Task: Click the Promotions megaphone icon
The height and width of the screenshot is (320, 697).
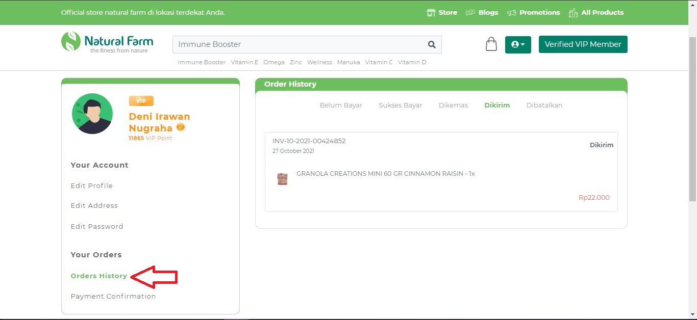Action: point(511,13)
